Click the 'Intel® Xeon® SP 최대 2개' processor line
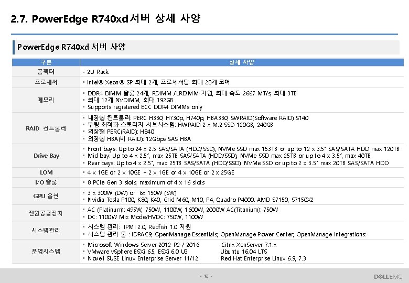Image resolution: width=409 pixels, height=283 pixels. [158, 82]
